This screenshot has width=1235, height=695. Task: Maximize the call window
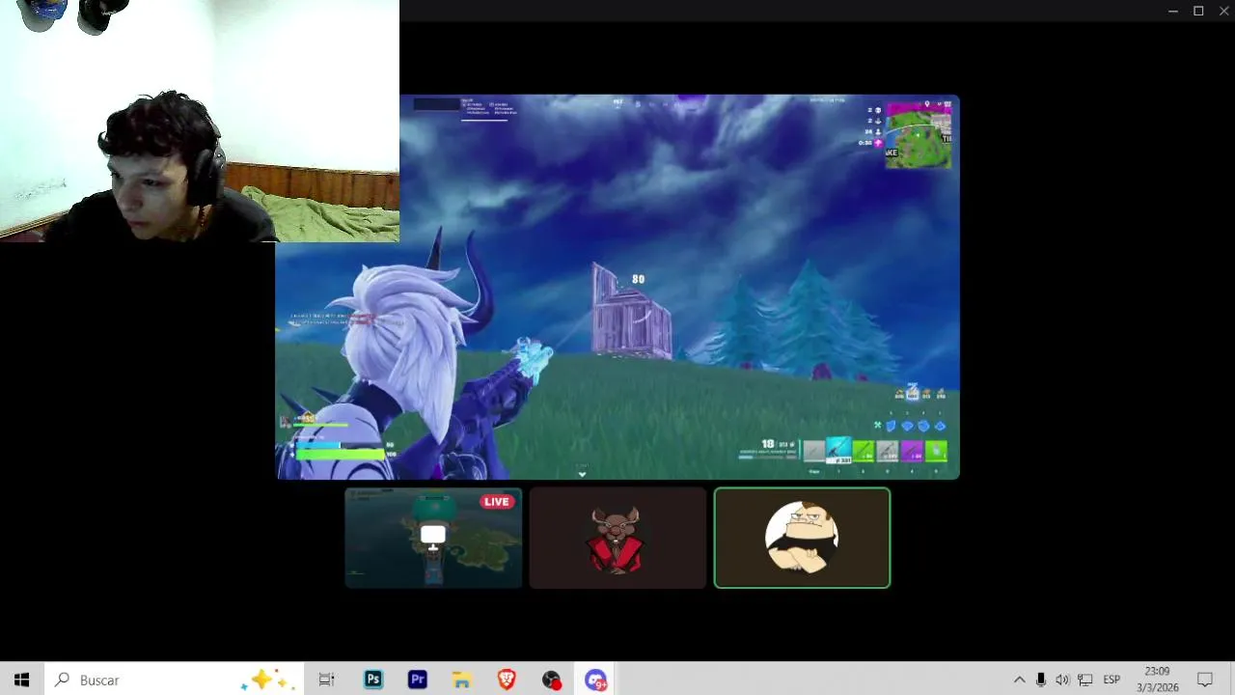point(1198,11)
